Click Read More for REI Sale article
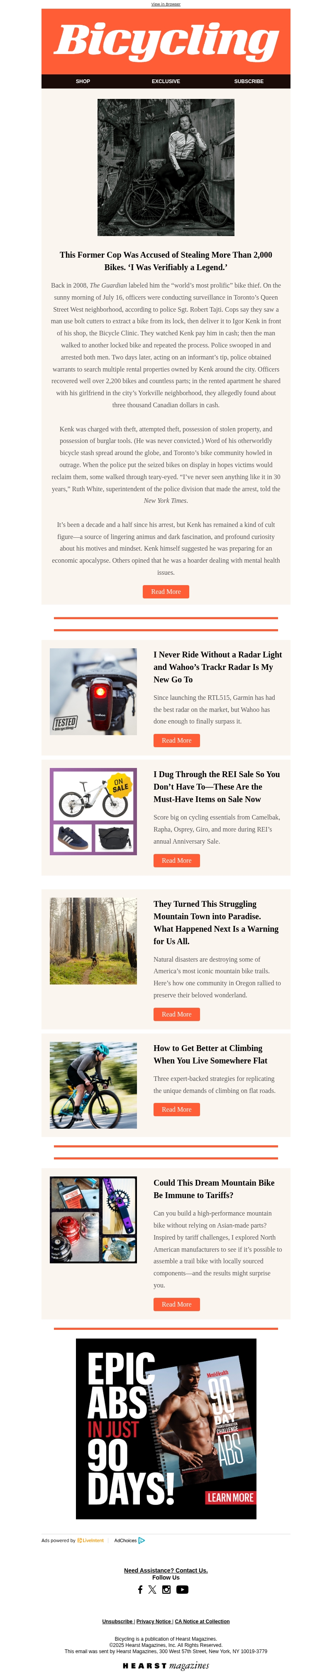The height and width of the screenshot is (1676, 332). point(177,860)
